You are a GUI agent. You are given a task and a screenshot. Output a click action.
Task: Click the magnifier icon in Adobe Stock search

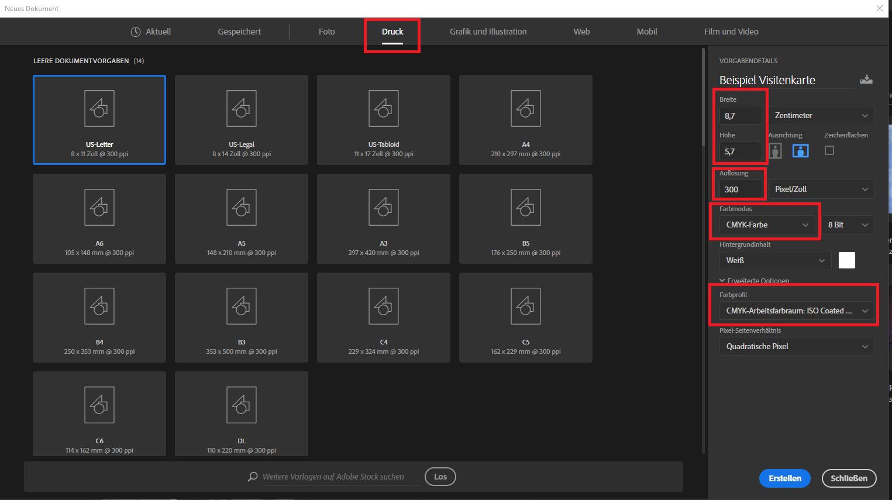coord(253,477)
